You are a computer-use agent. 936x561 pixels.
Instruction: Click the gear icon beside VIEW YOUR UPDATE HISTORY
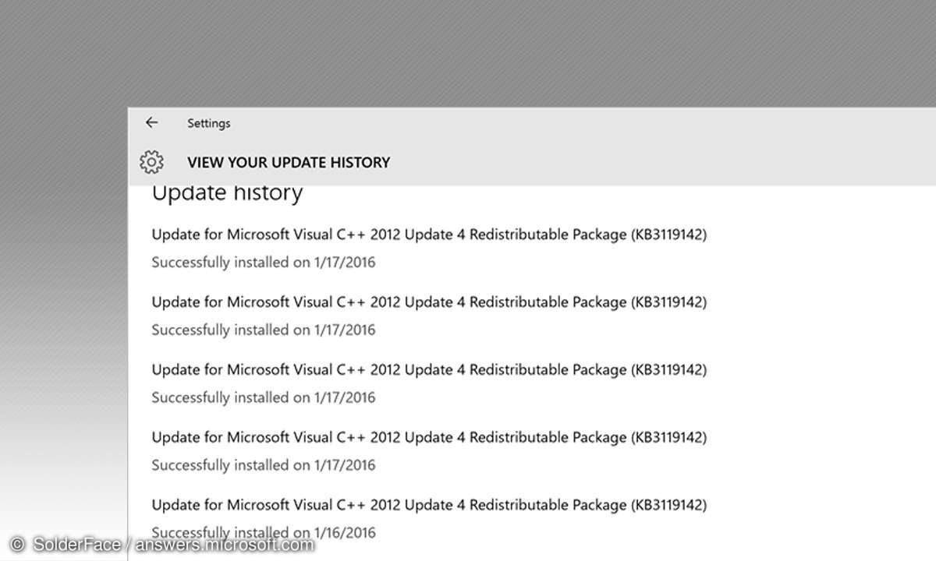click(x=151, y=162)
